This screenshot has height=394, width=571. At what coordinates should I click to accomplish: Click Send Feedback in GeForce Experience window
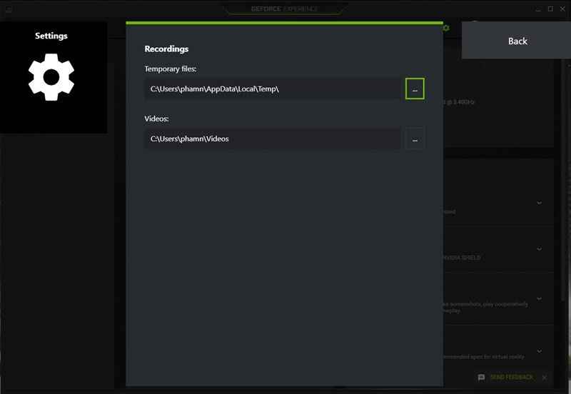pos(511,378)
